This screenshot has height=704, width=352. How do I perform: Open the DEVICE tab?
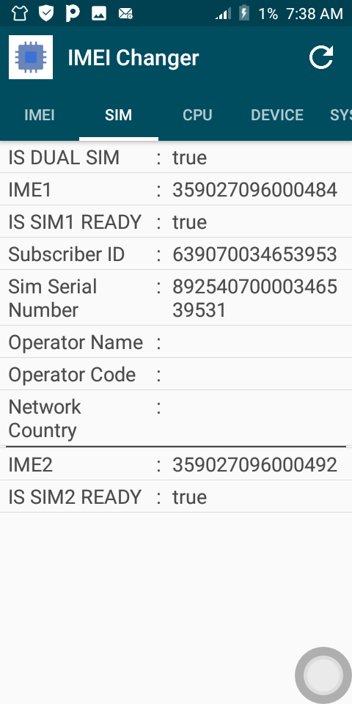277,115
